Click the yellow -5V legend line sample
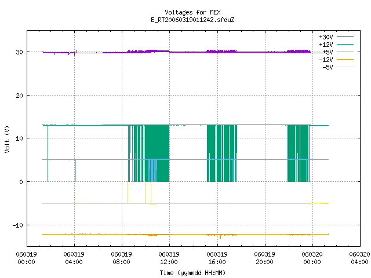Screen dimensions: 371x278 [x=345, y=67]
